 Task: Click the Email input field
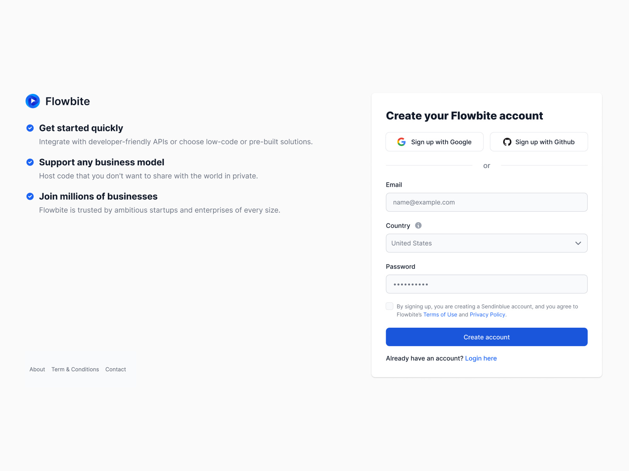[x=486, y=202]
